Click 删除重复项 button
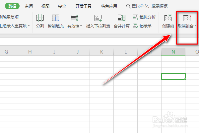 (9, 17)
